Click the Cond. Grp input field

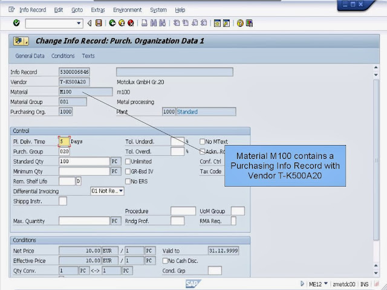[x=215, y=271]
